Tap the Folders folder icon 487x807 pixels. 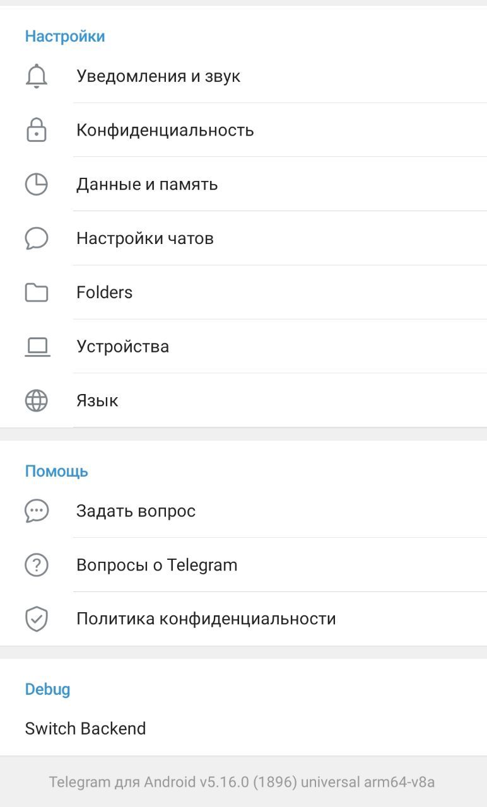click(37, 293)
